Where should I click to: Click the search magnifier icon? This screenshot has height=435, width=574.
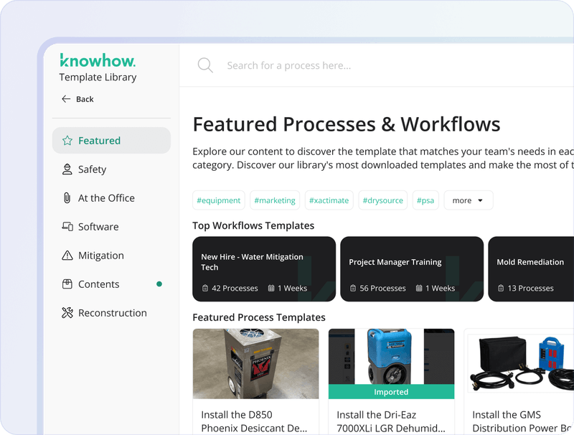tap(205, 65)
